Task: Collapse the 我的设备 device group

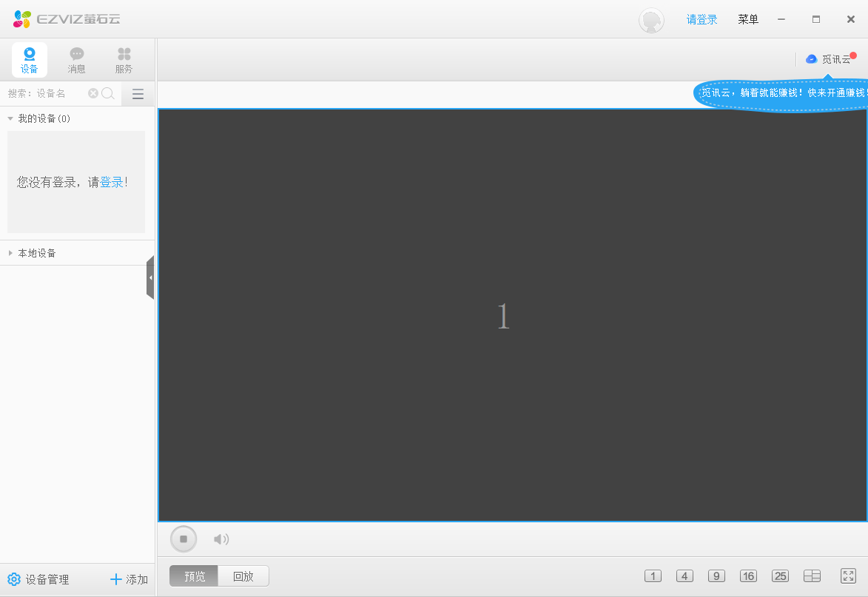Action: click(x=10, y=118)
